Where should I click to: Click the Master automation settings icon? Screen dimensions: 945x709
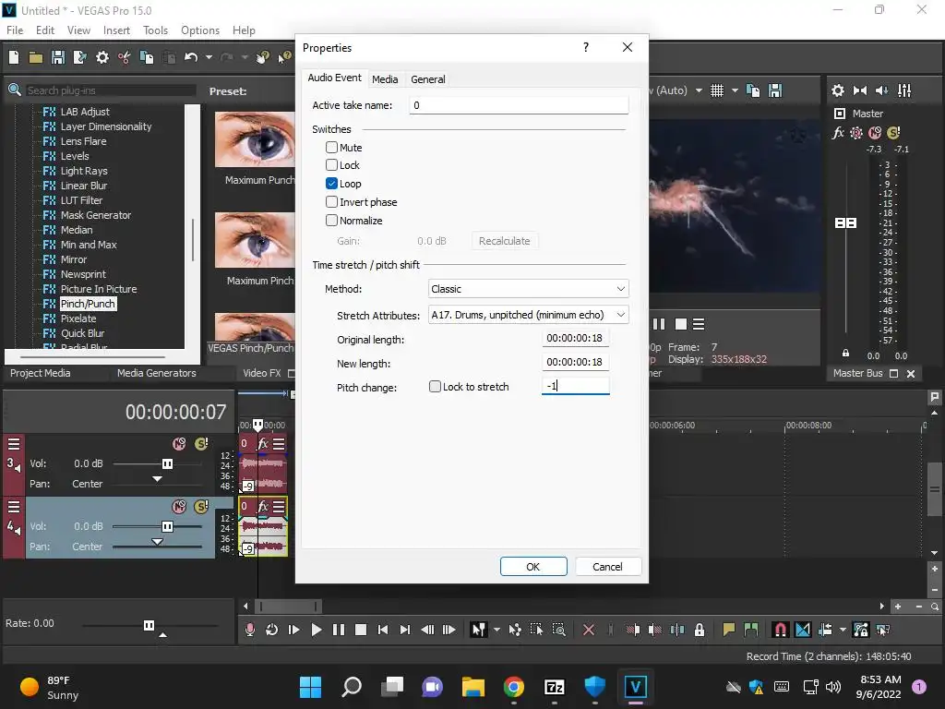(x=856, y=133)
